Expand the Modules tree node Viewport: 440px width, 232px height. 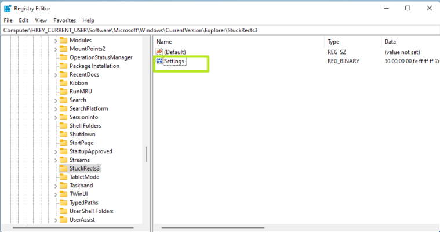pos(56,41)
